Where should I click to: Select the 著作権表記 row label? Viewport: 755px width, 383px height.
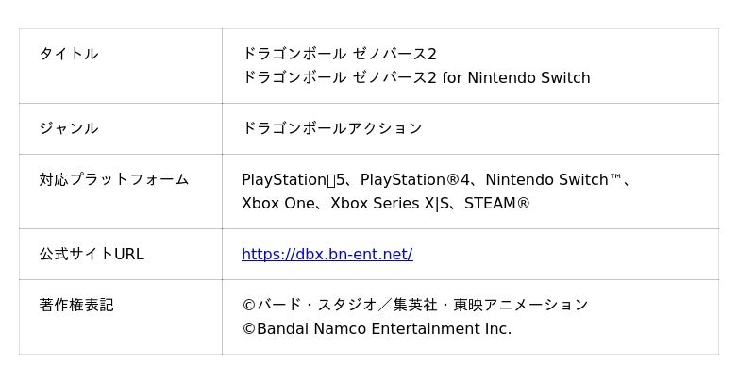coord(75,305)
